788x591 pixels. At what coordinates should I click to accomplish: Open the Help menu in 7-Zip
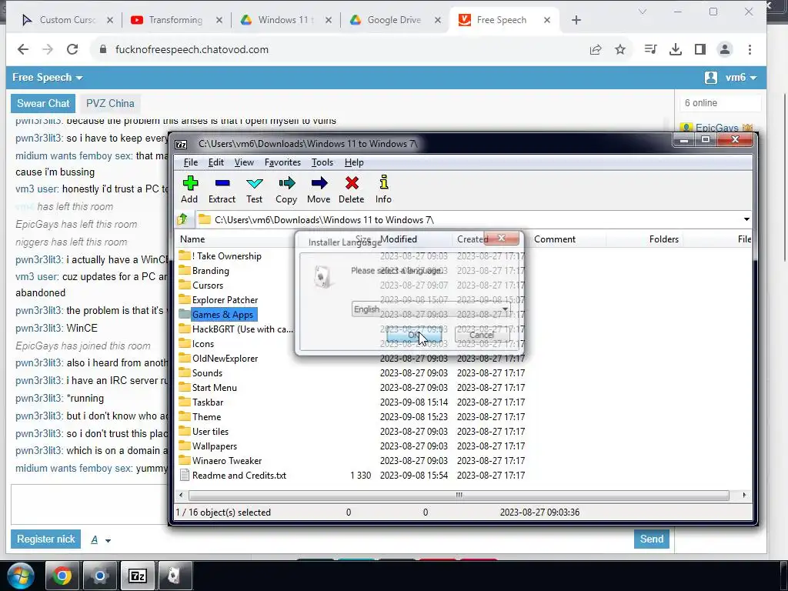[x=354, y=162]
